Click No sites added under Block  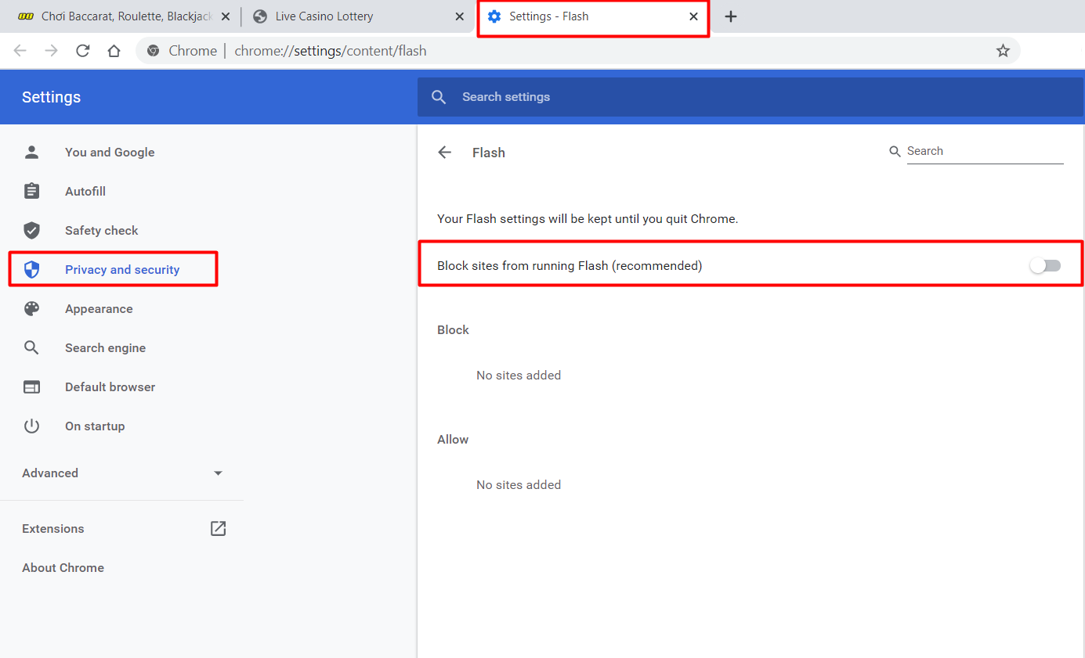[x=519, y=376]
